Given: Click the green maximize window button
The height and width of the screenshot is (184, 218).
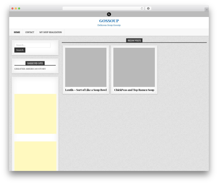Looking at the screenshot, I should [x=19, y=8].
